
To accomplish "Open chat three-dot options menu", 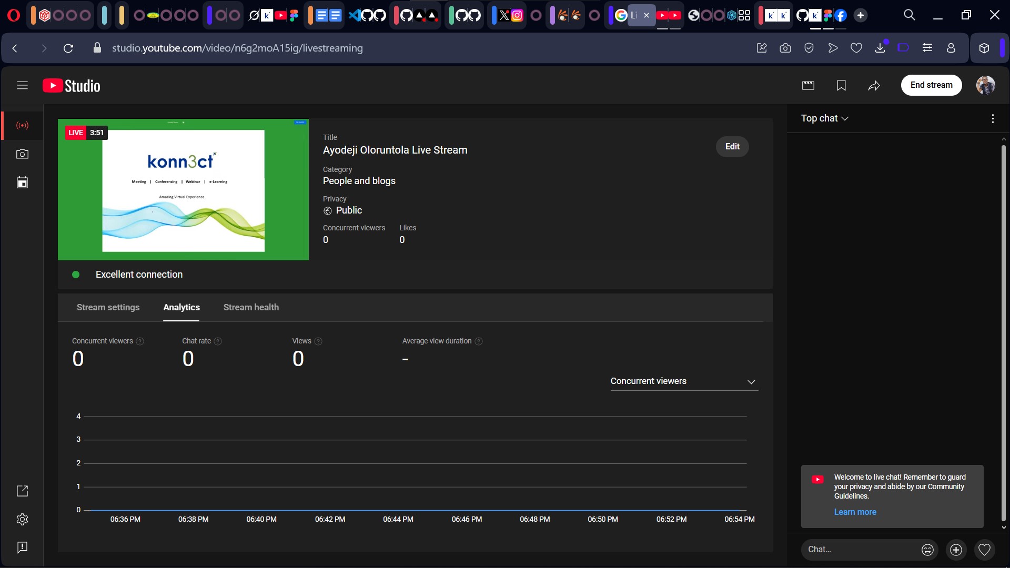I will pyautogui.click(x=992, y=119).
